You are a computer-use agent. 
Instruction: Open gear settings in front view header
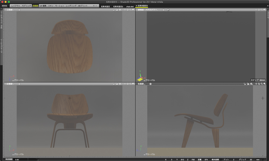point(120,84)
